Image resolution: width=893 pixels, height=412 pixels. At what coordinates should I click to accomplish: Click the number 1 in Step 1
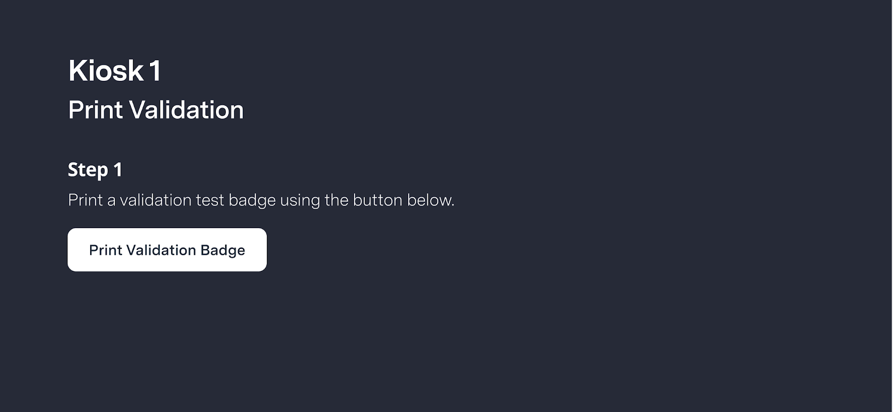tap(117, 169)
